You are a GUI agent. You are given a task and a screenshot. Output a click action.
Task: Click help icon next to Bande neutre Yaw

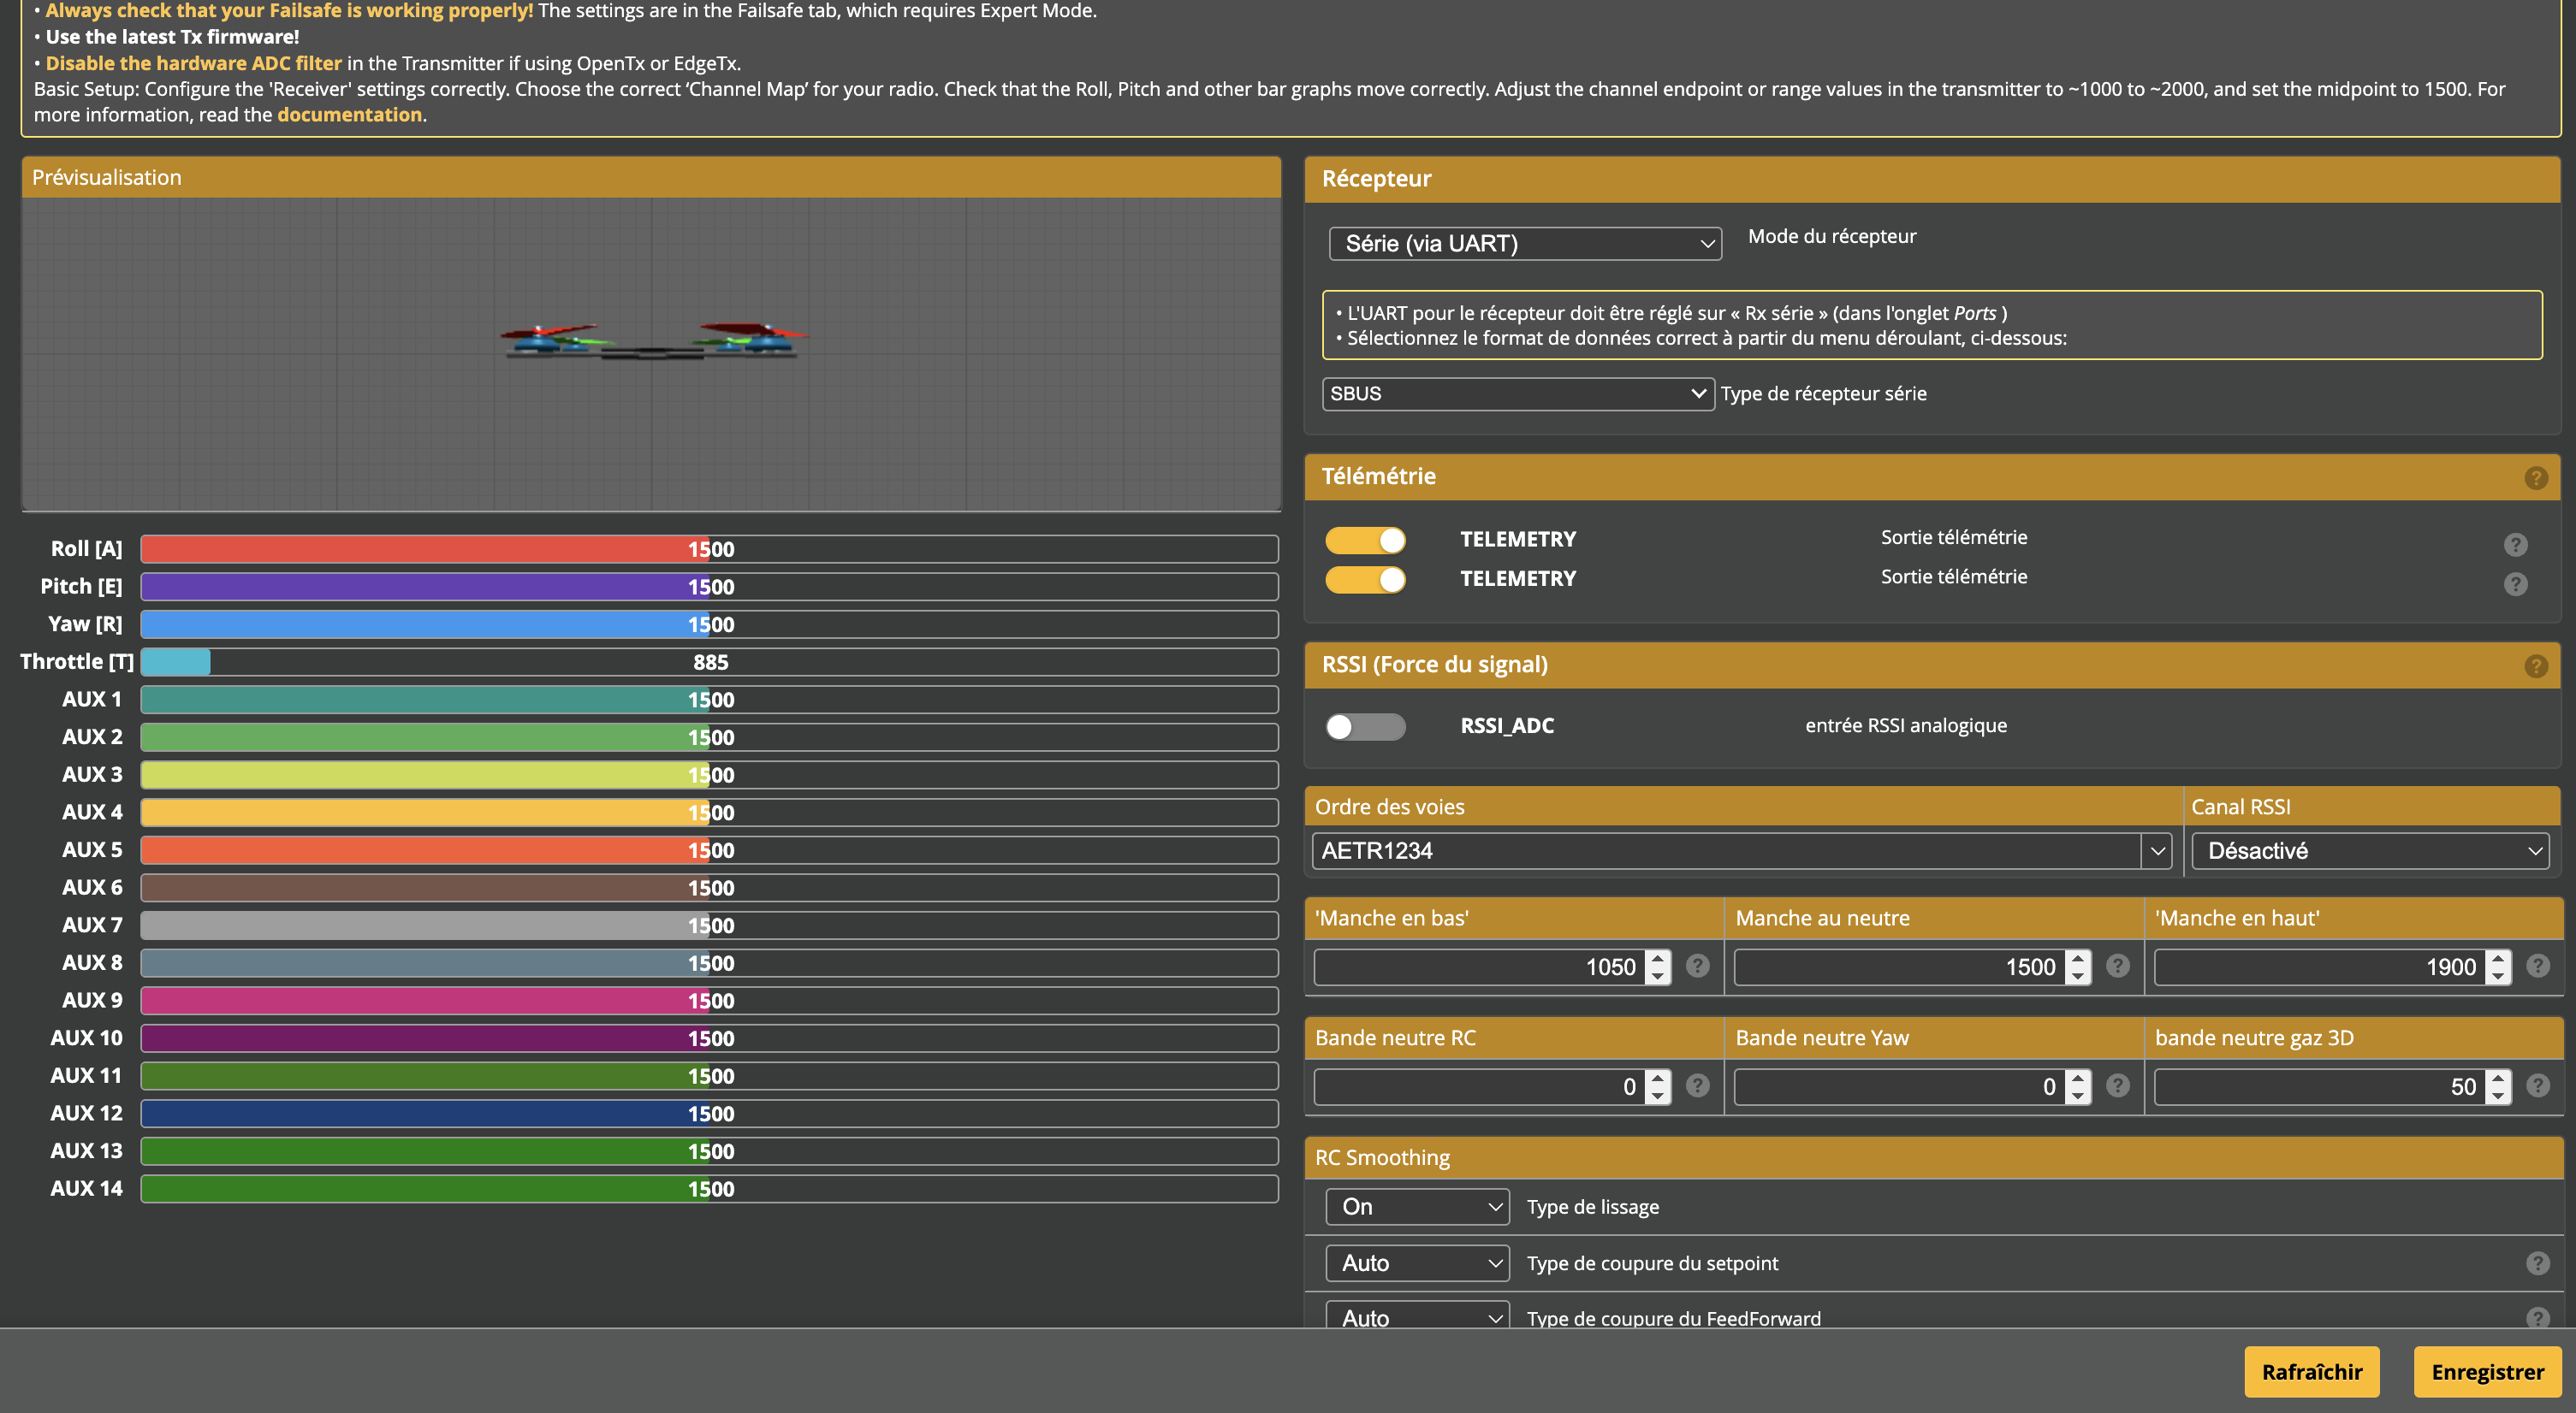[x=2117, y=1086]
